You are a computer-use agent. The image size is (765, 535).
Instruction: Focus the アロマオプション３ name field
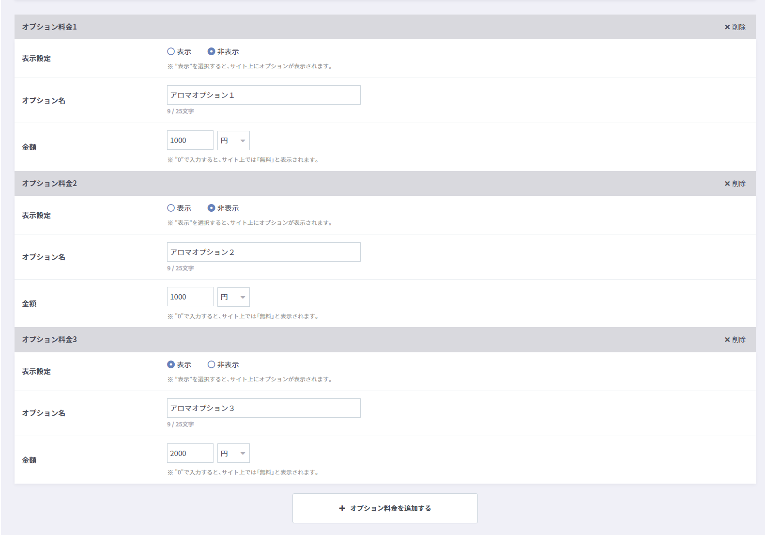263,408
